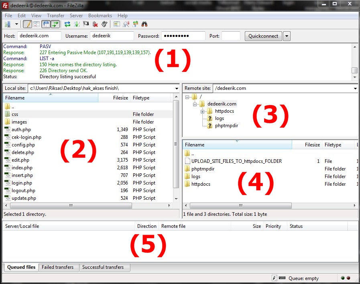The image size is (360, 284).
Task: Toggle synchronized browsing
Action: pyautogui.click(x=136, y=24)
